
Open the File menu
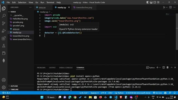coord(8,2)
